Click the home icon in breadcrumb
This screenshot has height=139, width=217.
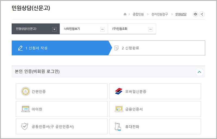125,14
